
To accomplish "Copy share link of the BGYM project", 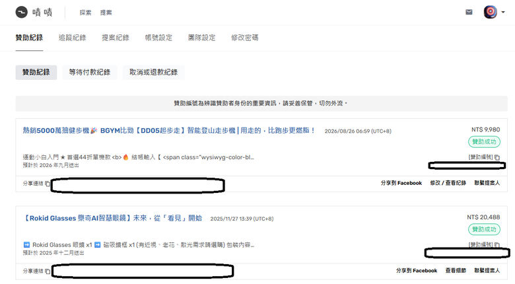I will [x=48, y=184].
